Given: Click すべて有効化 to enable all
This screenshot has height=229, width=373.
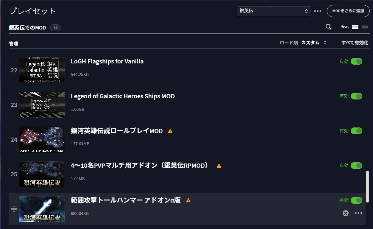Looking at the screenshot, I should tap(355, 43).
